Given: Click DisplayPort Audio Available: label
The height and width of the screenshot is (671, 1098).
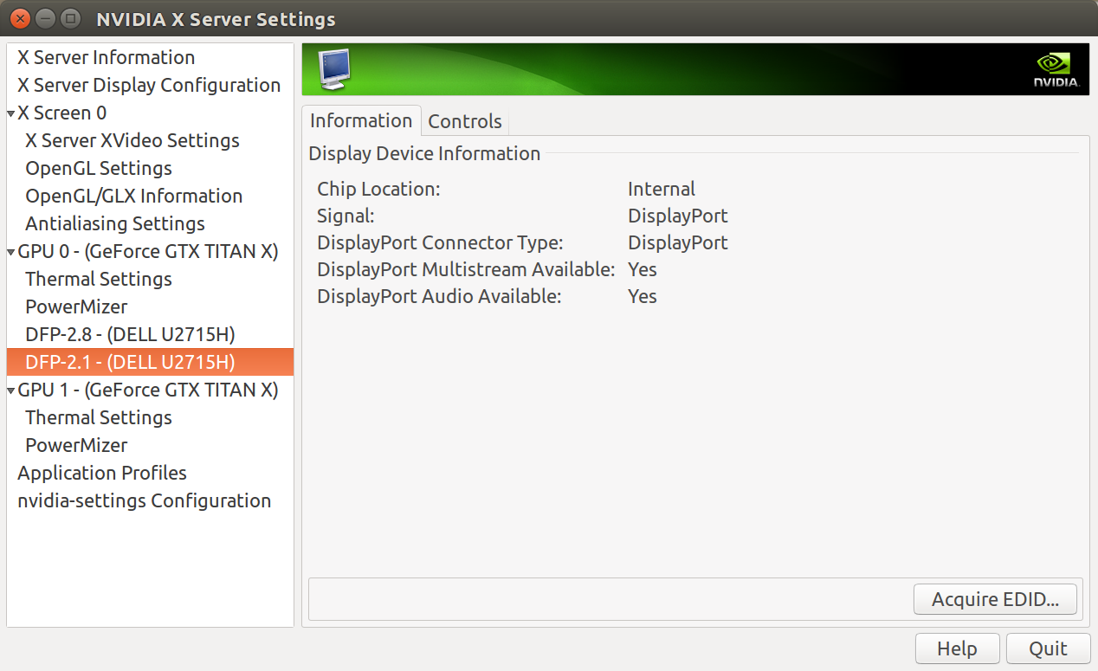Looking at the screenshot, I should pos(439,296).
